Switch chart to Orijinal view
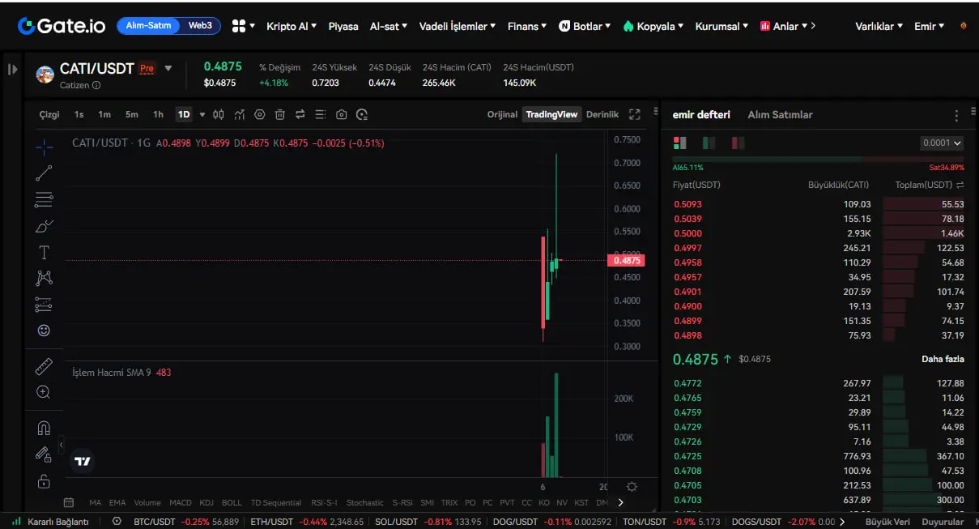Screen dimensions: 979x529 (x=502, y=114)
